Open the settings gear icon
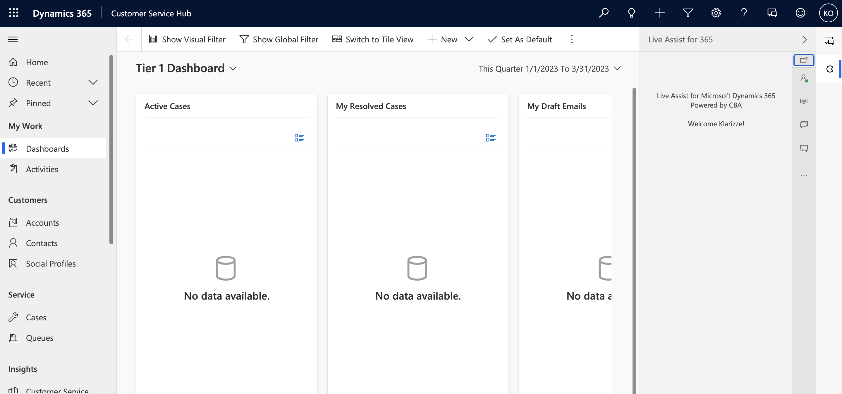This screenshot has height=394, width=842. coord(716,13)
